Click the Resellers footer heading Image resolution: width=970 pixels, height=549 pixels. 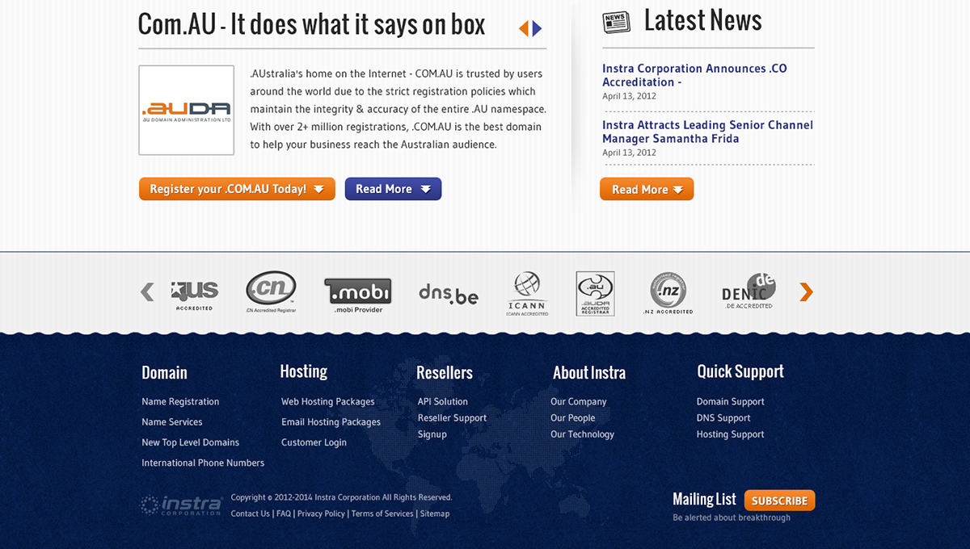point(445,373)
